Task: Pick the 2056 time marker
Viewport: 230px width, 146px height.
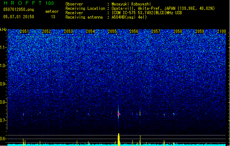Action: point(134,31)
